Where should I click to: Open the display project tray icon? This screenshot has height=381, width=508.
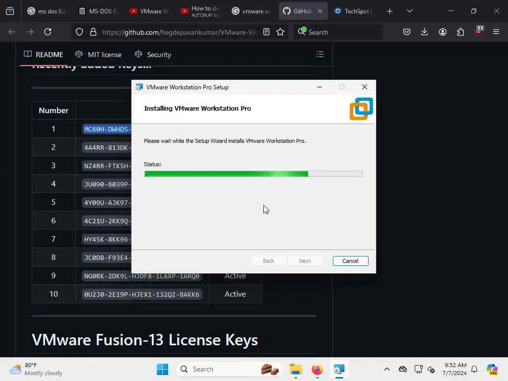pos(418,369)
